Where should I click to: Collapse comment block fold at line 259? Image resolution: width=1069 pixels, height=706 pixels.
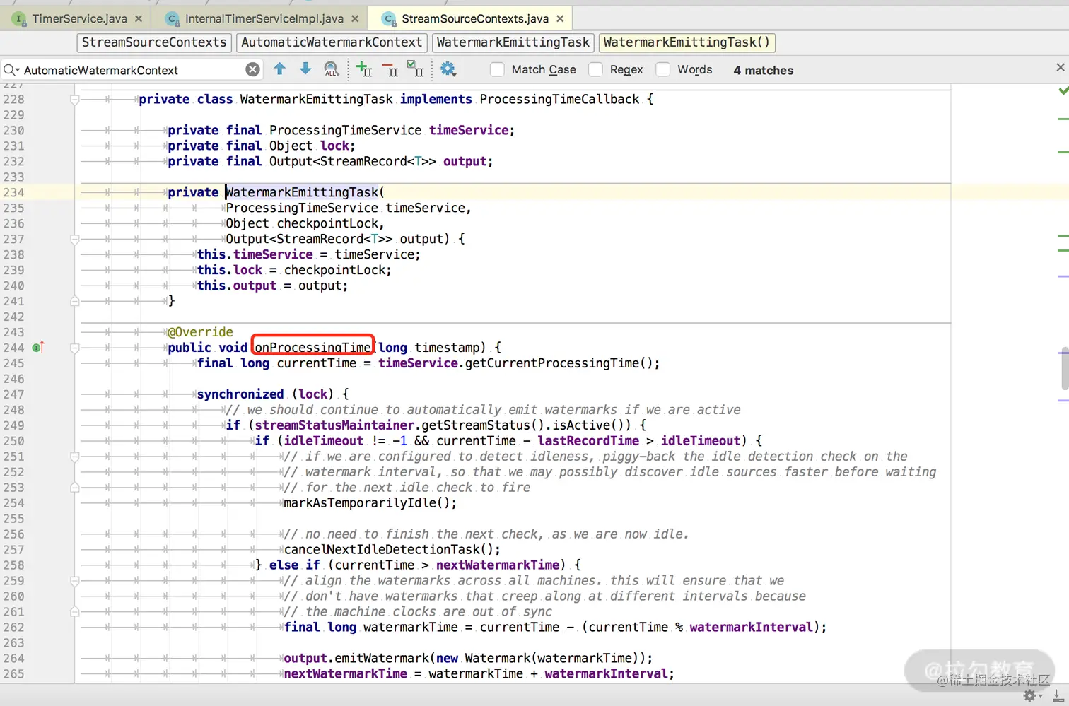tap(74, 581)
